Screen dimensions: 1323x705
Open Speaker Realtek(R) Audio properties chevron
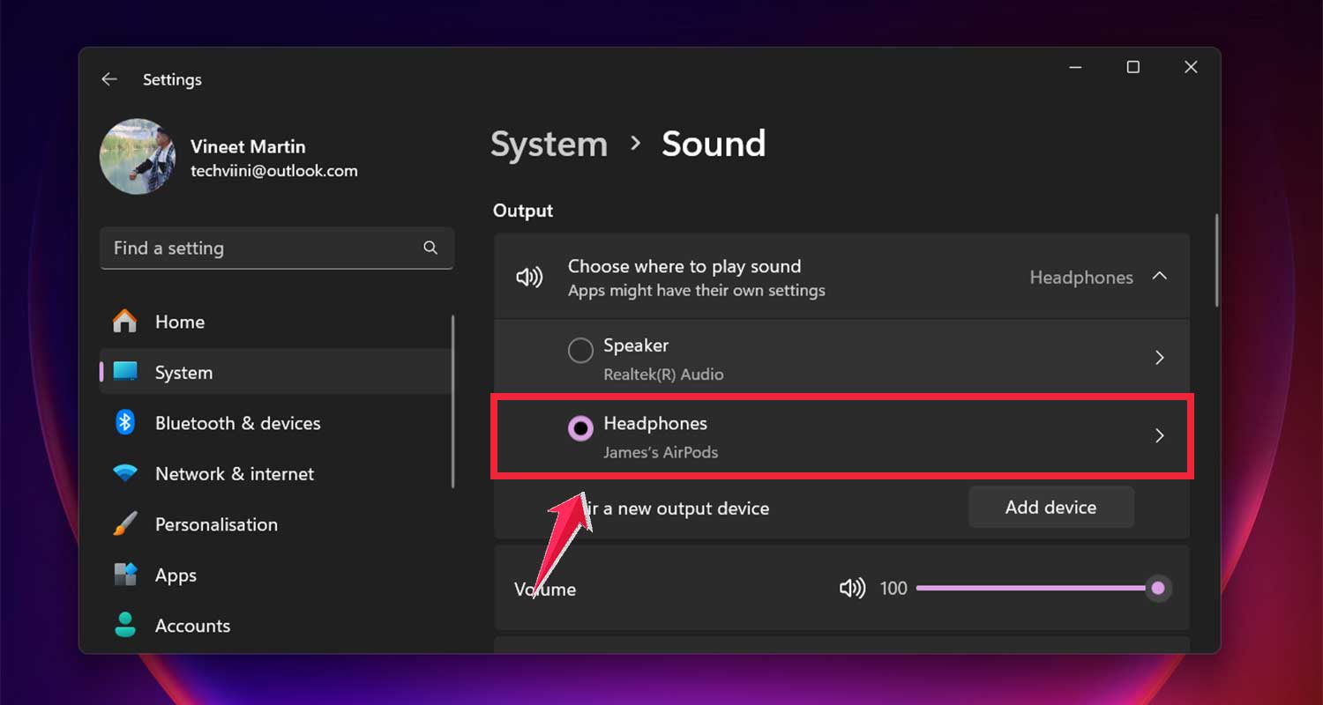pos(1159,358)
